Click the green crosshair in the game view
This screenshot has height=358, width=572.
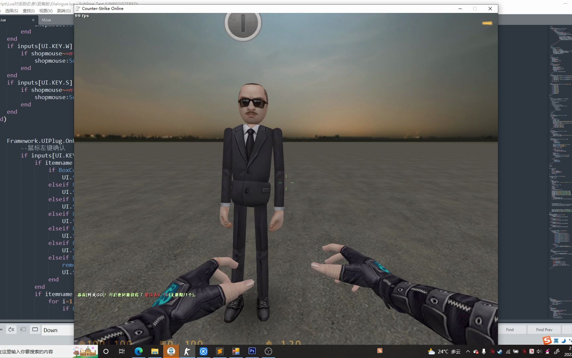286,182
